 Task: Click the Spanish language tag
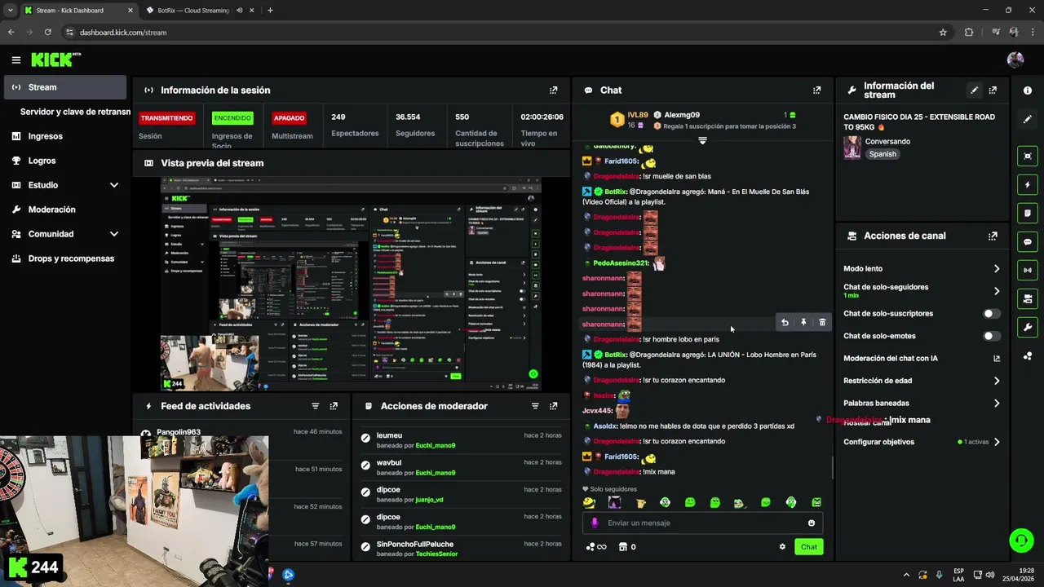pos(882,154)
